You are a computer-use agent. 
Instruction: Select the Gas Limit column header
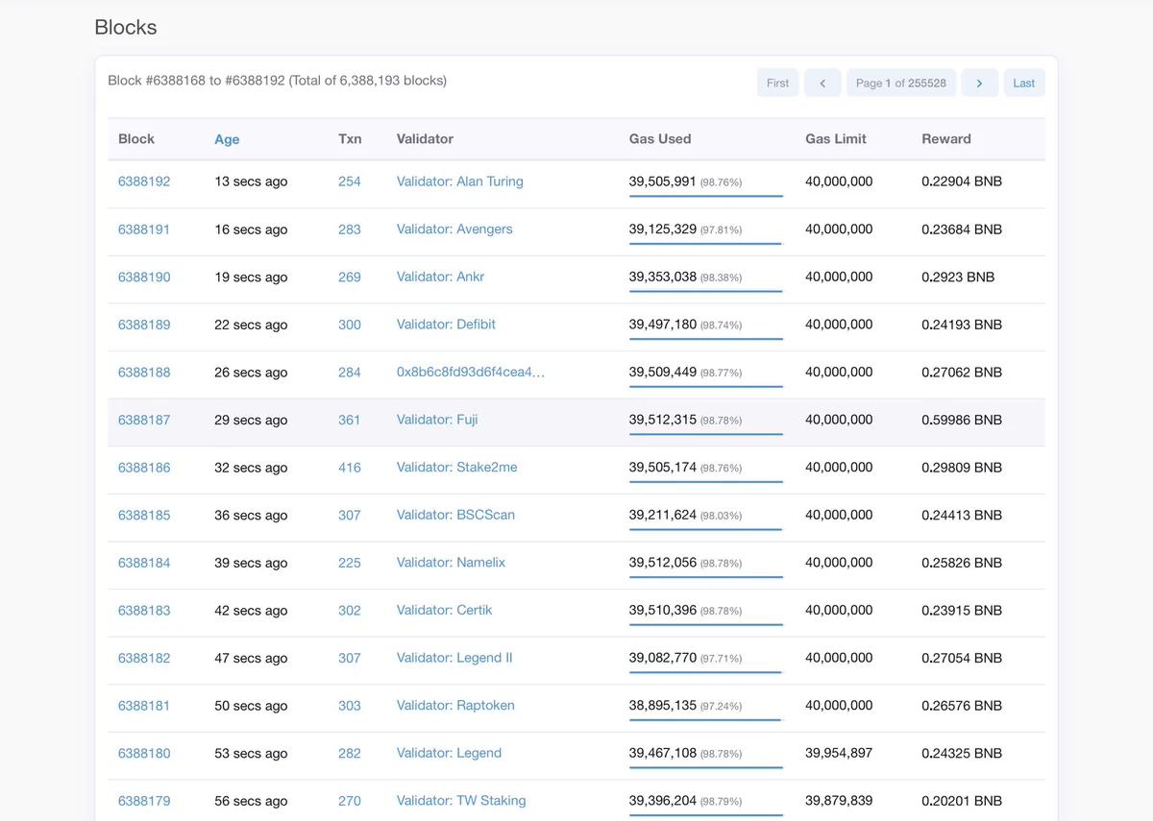point(836,139)
